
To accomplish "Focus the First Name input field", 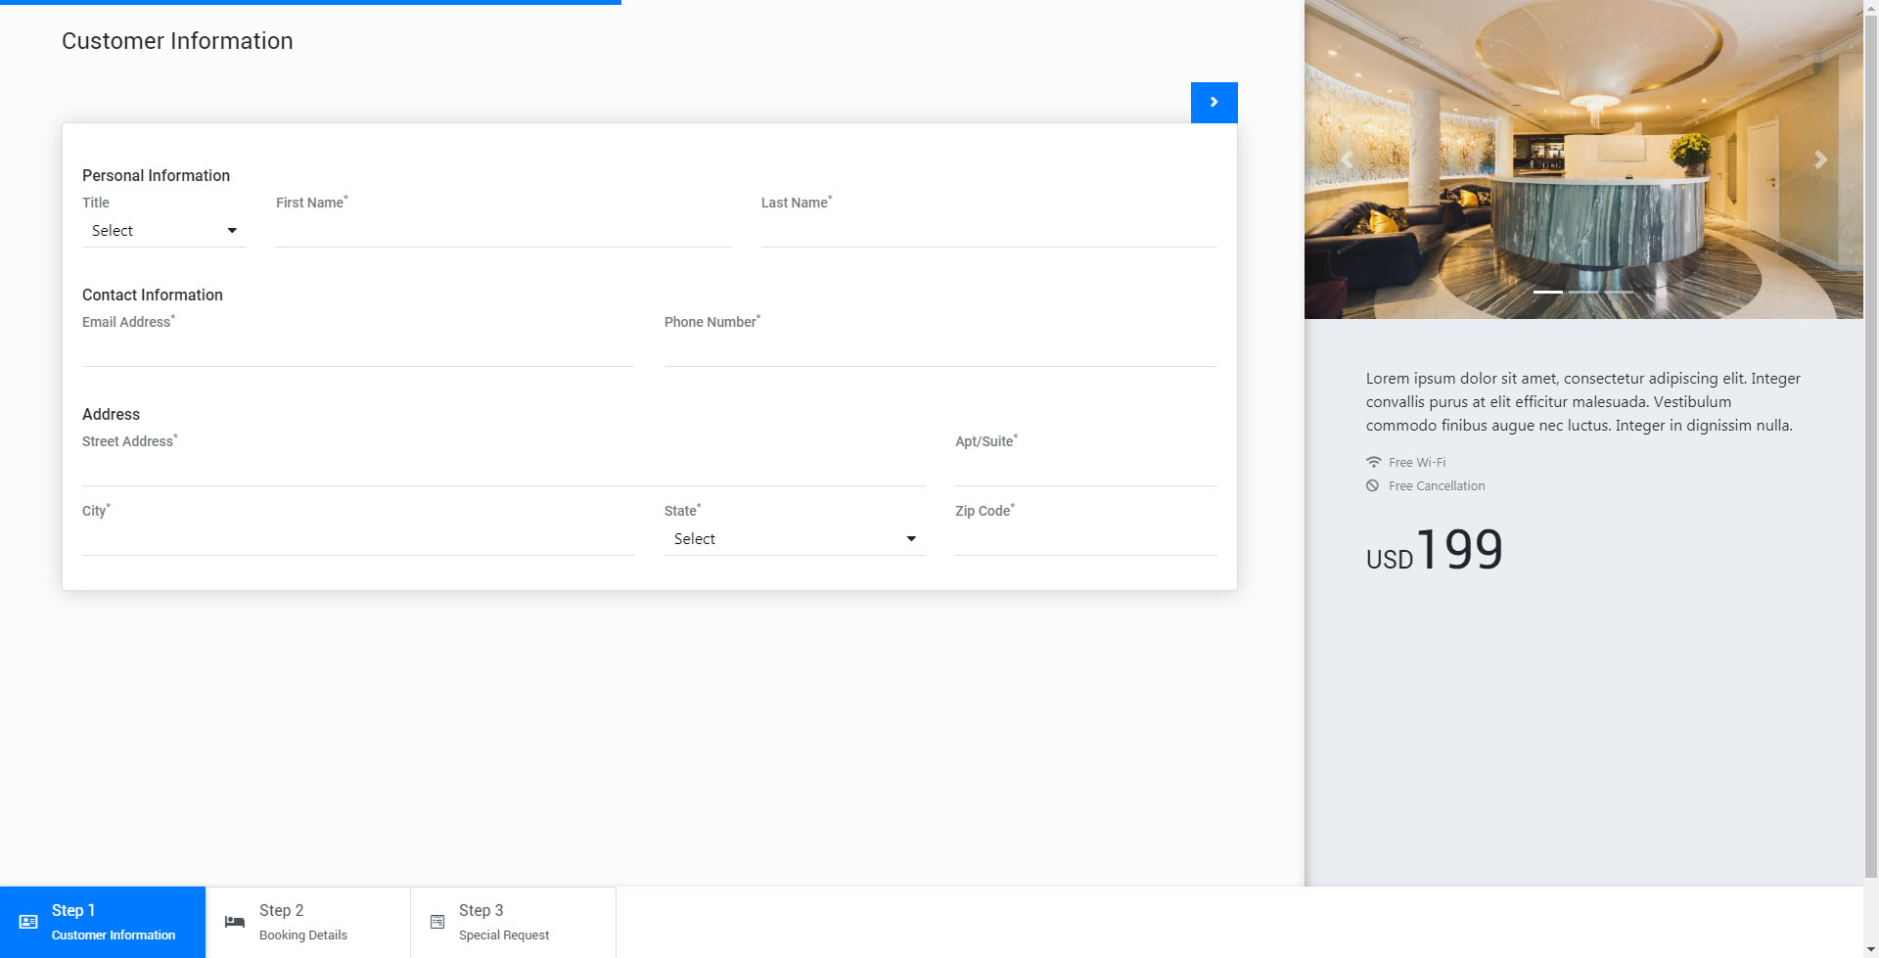I will [x=504, y=232].
